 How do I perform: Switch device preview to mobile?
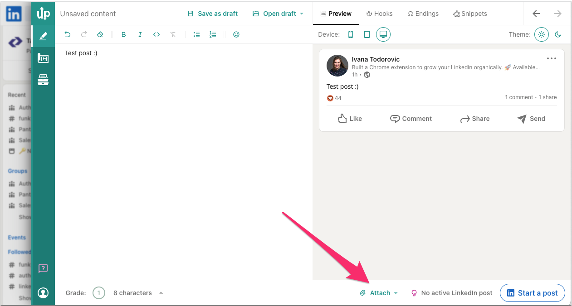click(350, 34)
